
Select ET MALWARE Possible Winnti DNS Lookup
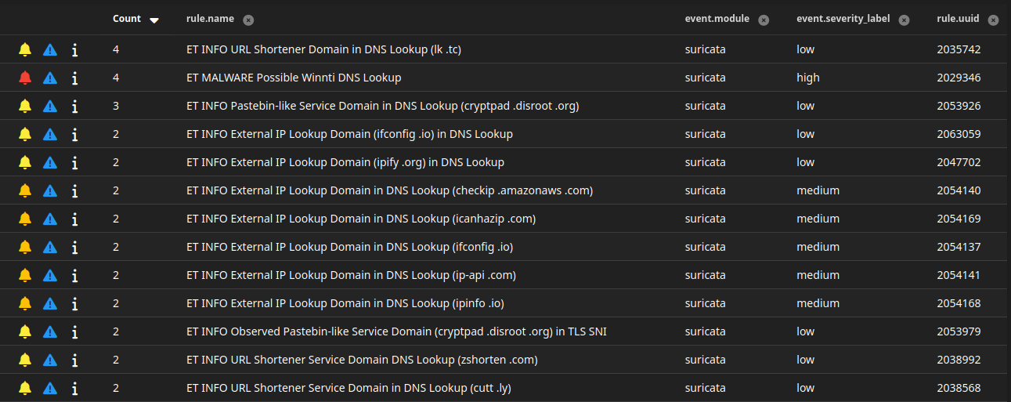(294, 78)
